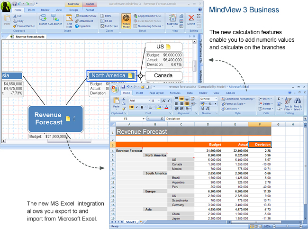Click Fit All zoom option
This screenshot has width=308, height=229.
106,21
